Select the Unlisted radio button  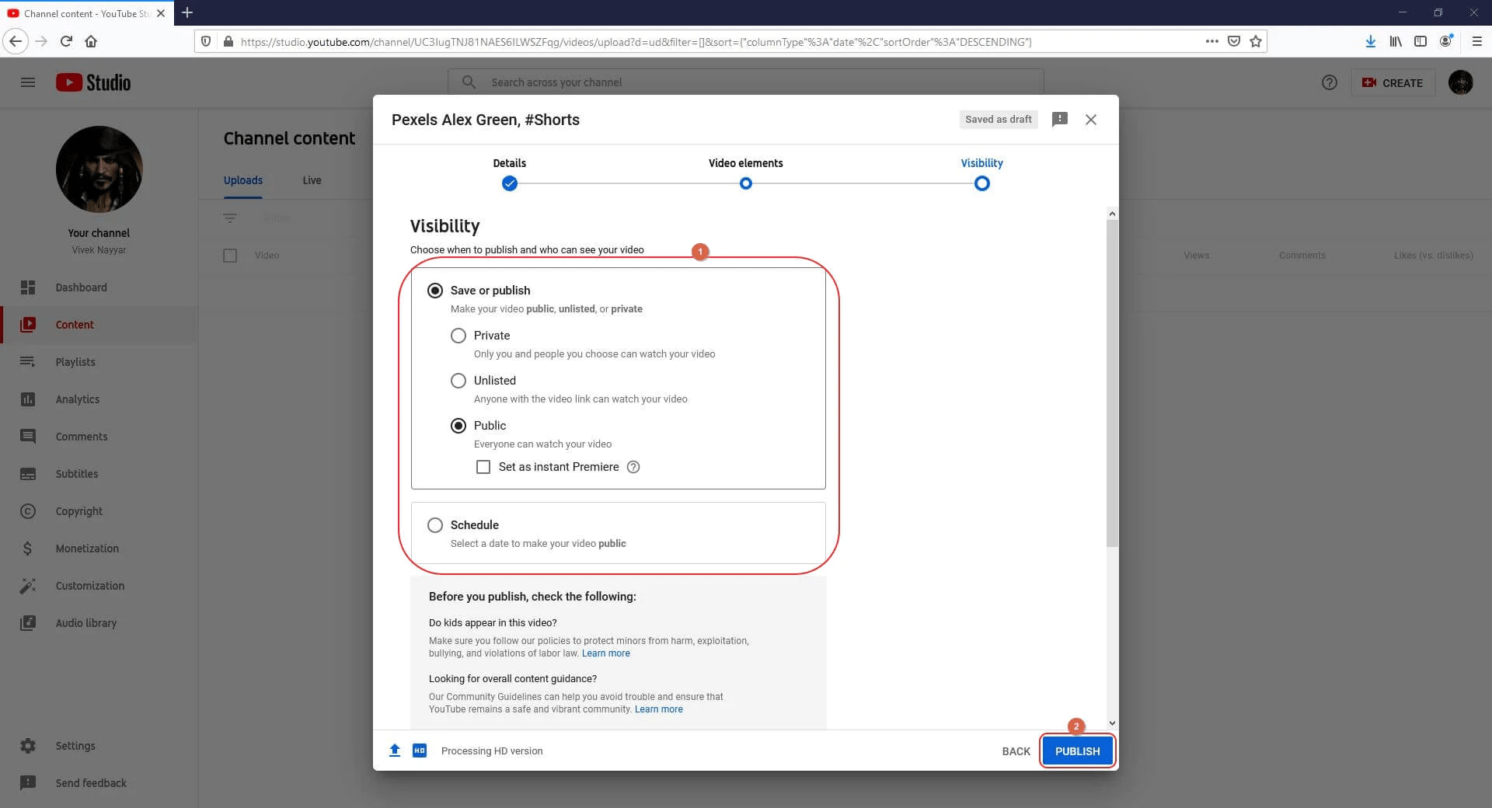coord(458,381)
